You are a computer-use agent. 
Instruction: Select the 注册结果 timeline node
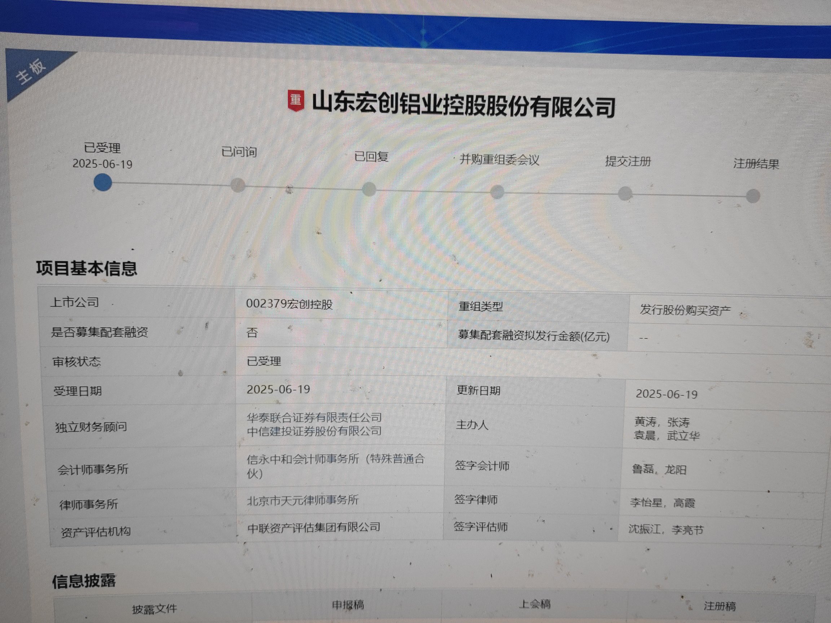coord(753,196)
